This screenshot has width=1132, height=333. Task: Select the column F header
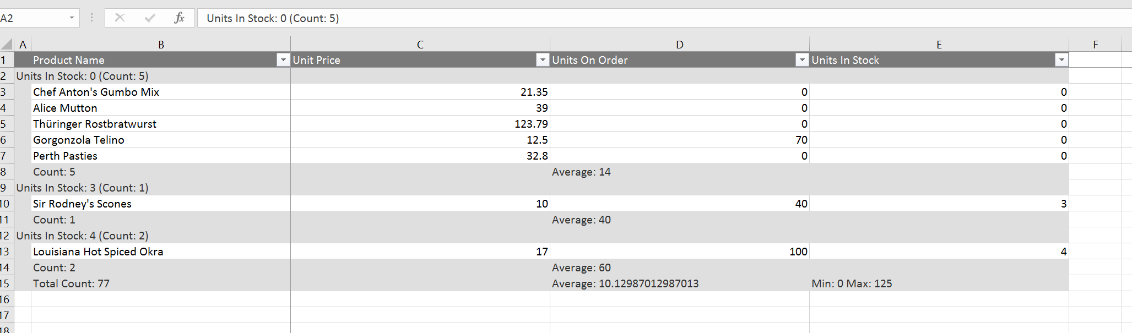pyautogui.click(x=1095, y=45)
